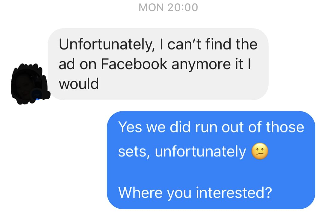Image resolution: width=330 pixels, height=214 pixels.
Task: Click the word "would" in the grey bubble
Action: (79, 84)
